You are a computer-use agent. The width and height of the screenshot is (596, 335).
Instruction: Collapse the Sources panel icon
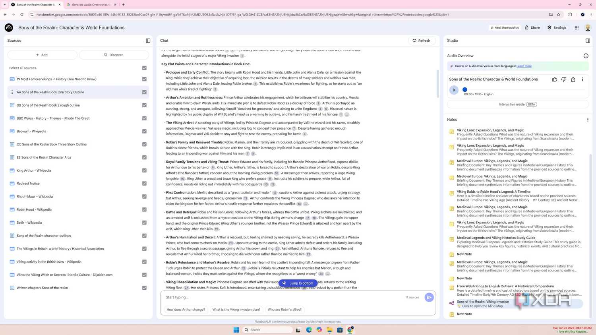[x=148, y=41]
